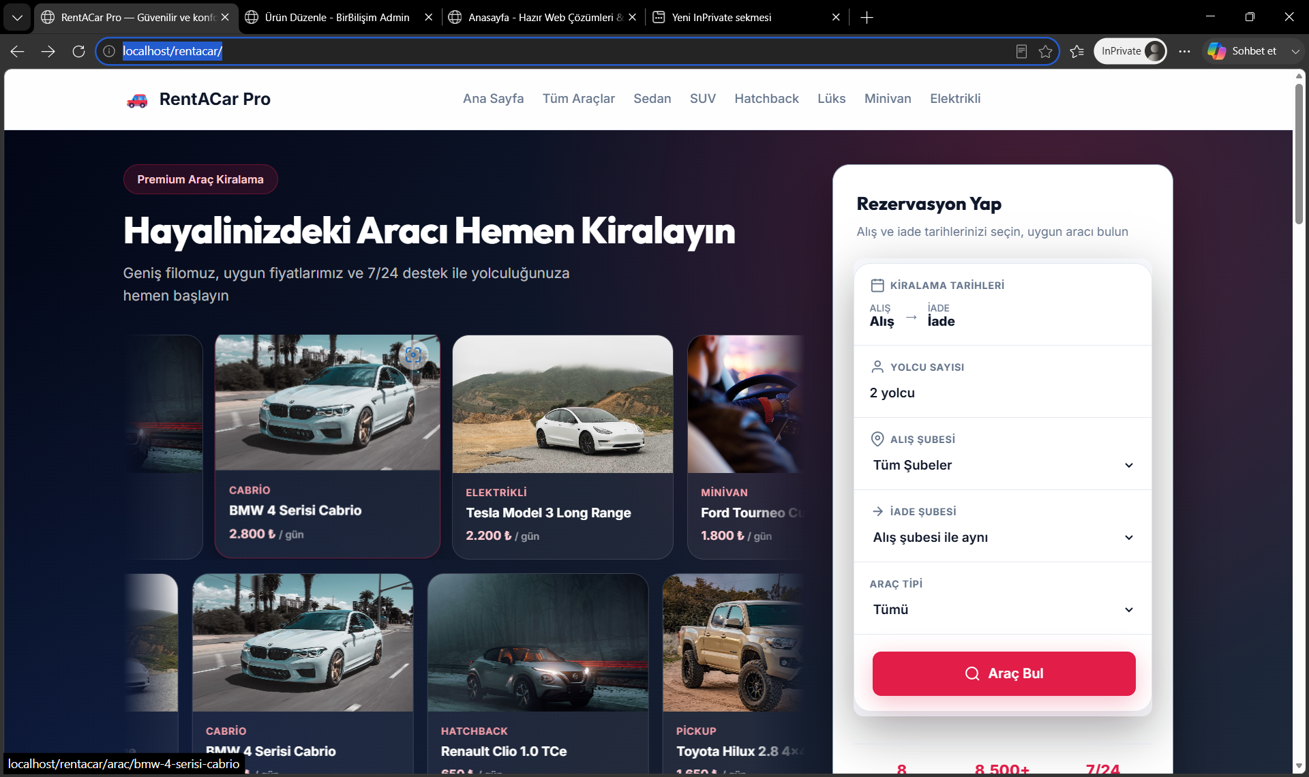The image size is (1309, 777).
Task: Open the favorites list icon
Action: click(1077, 51)
